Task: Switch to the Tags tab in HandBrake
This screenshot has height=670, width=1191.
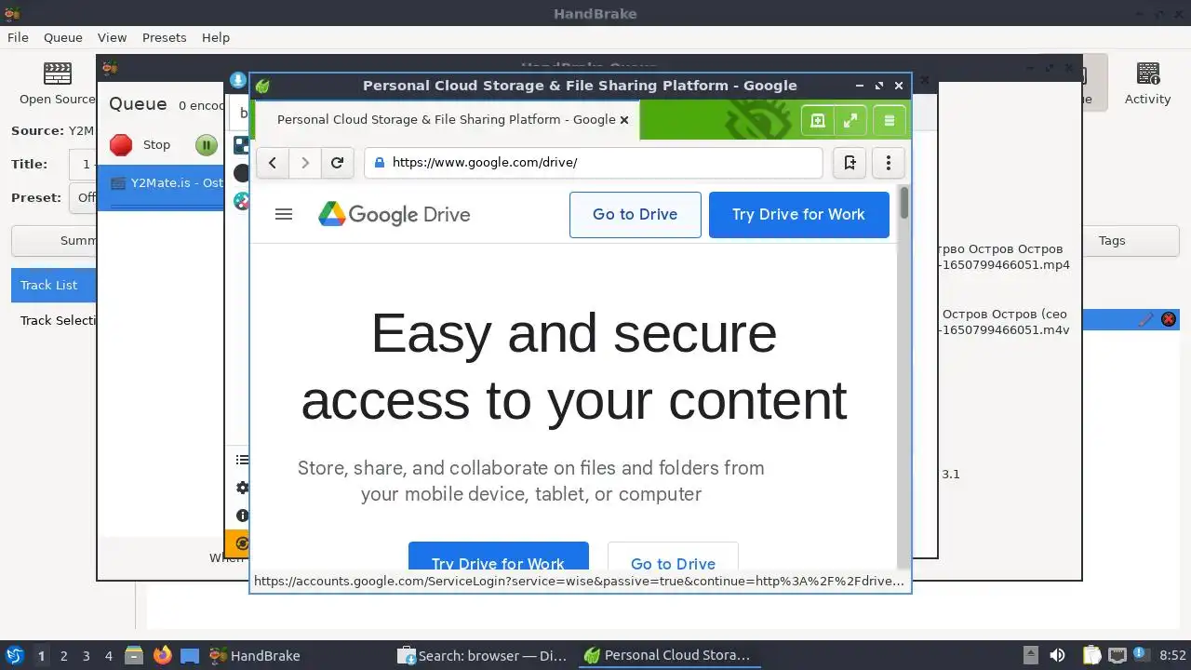Action: tap(1112, 240)
